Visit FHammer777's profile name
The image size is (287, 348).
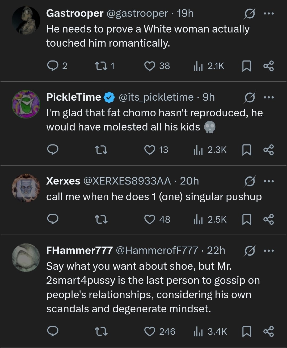click(x=79, y=251)
